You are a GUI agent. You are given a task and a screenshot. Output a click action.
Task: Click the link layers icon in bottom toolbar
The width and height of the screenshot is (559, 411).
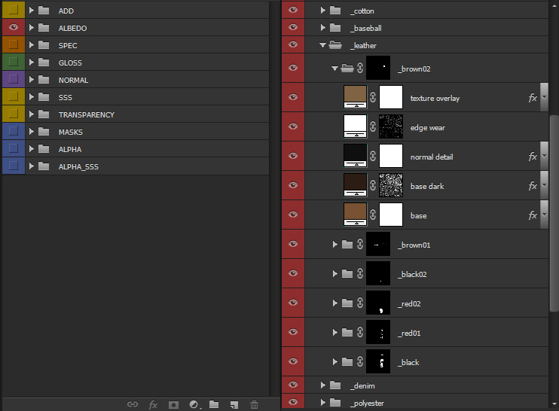[133, 404]
